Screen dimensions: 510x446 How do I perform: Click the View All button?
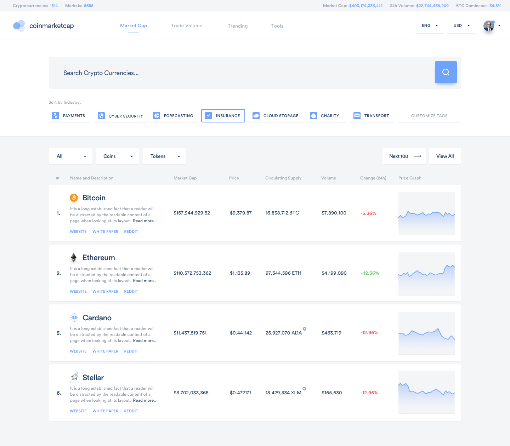pos(445,156)
